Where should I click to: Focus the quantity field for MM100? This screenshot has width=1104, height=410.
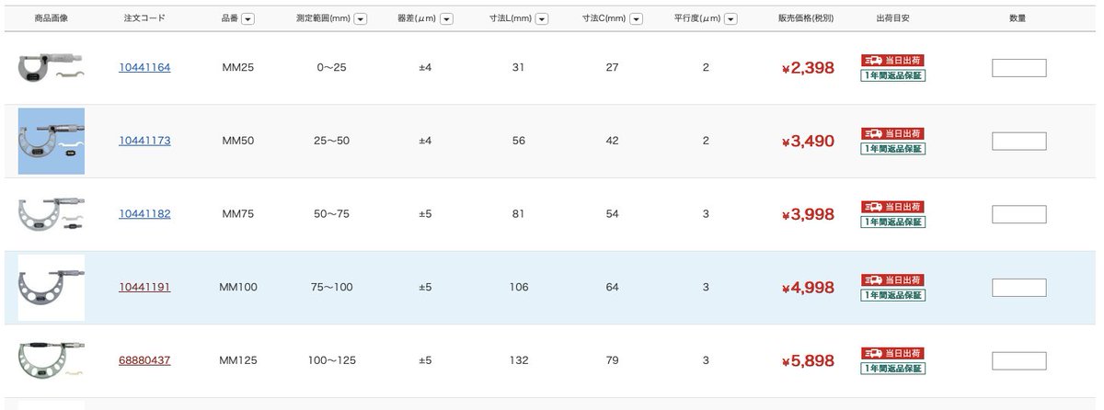(x=1018, y=288)
